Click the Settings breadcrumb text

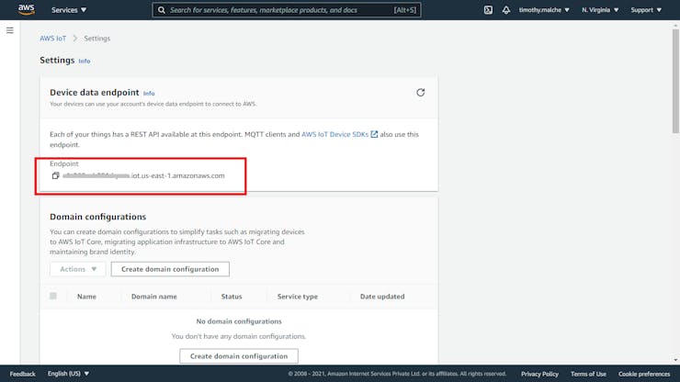tap(97, 39)
